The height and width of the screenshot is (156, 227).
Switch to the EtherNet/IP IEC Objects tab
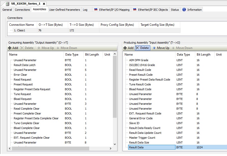click(150, 10)
